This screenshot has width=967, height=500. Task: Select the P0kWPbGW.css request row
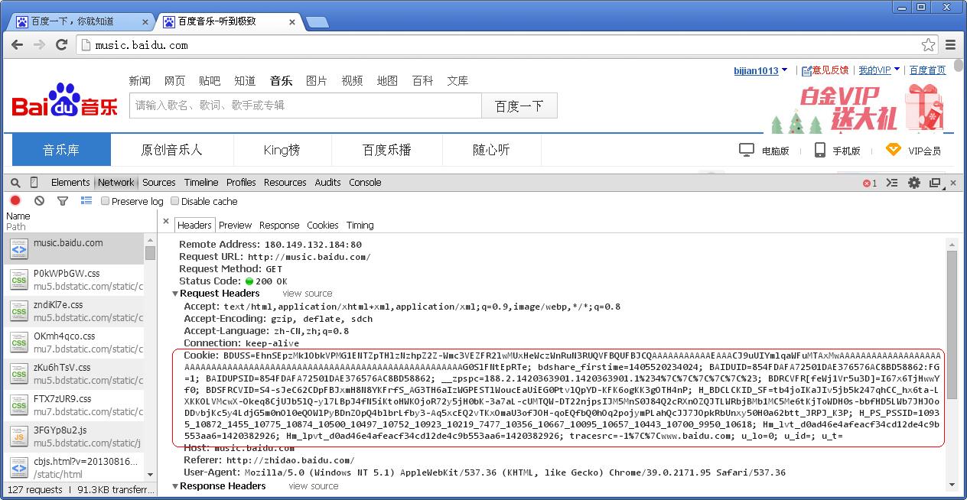pos(73,280)
